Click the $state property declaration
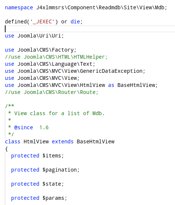 [37, 184]
